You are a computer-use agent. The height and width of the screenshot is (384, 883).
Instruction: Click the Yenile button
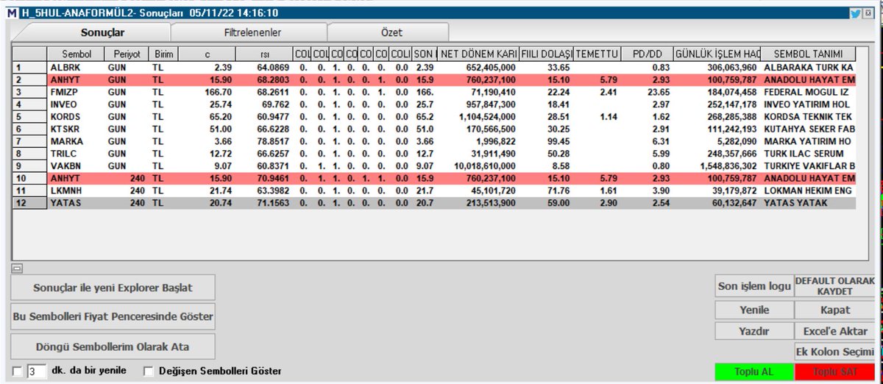[x=754, y=310]
